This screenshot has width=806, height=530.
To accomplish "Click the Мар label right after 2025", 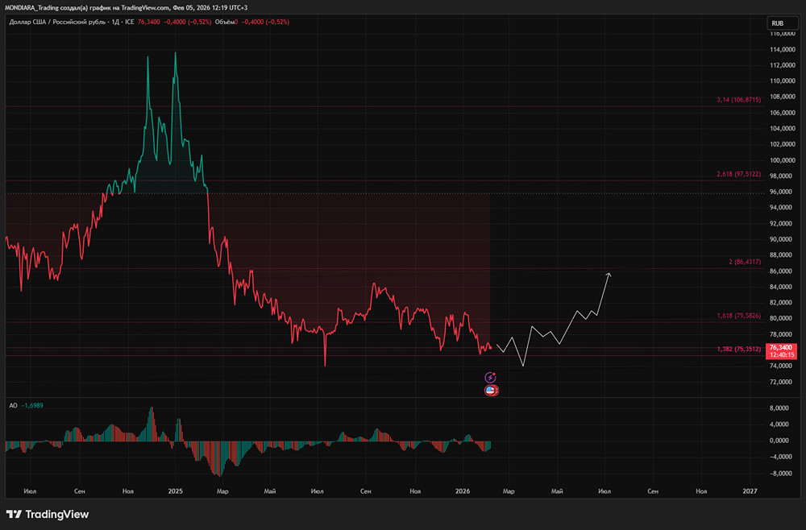I will tap(222, 491).
